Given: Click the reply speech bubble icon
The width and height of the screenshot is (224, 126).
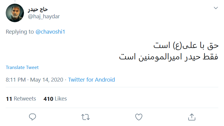Looking at the screenshot, I should click(33, 116).
